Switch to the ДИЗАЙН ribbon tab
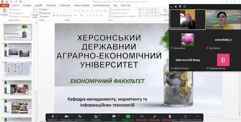Viewport: 241px width, 122px height. point(39,6)
